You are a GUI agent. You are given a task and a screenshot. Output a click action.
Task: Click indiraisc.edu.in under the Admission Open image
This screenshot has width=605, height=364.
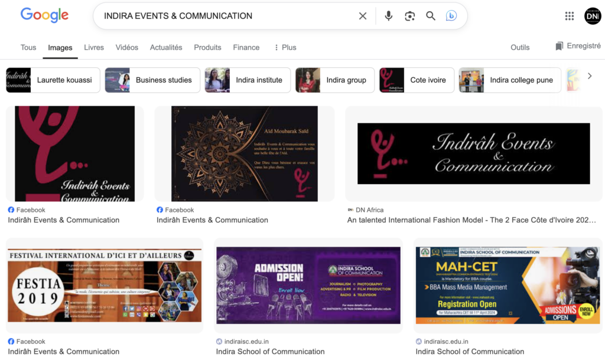242,342
